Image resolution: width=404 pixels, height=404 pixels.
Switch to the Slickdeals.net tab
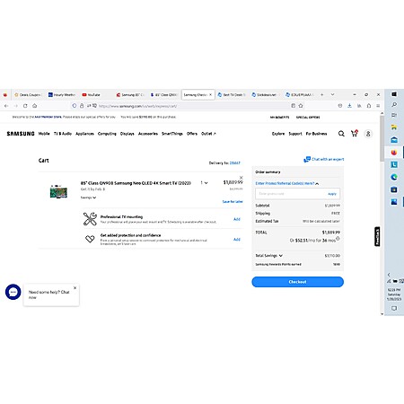pos(265,94)
